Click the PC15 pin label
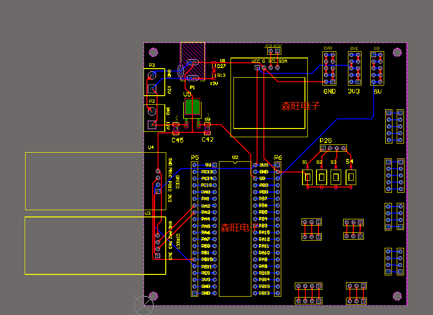 pyautogui.click(x=206, y=185)
